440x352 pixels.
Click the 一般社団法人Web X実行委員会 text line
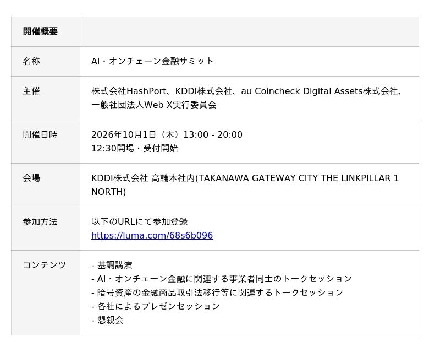[x=154, y=105]
